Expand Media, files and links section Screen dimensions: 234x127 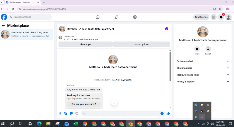coord(203,75)
